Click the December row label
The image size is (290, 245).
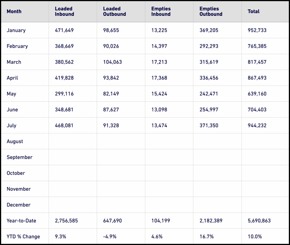[x=19, y=205]
